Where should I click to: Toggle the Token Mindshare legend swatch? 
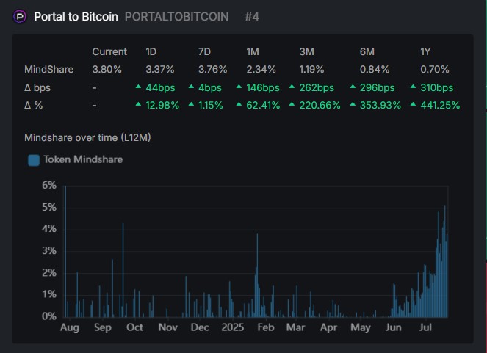click(34, 160)
